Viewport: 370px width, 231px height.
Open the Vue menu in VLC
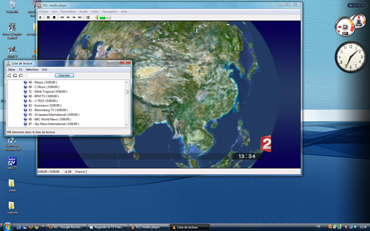point(54,12)
